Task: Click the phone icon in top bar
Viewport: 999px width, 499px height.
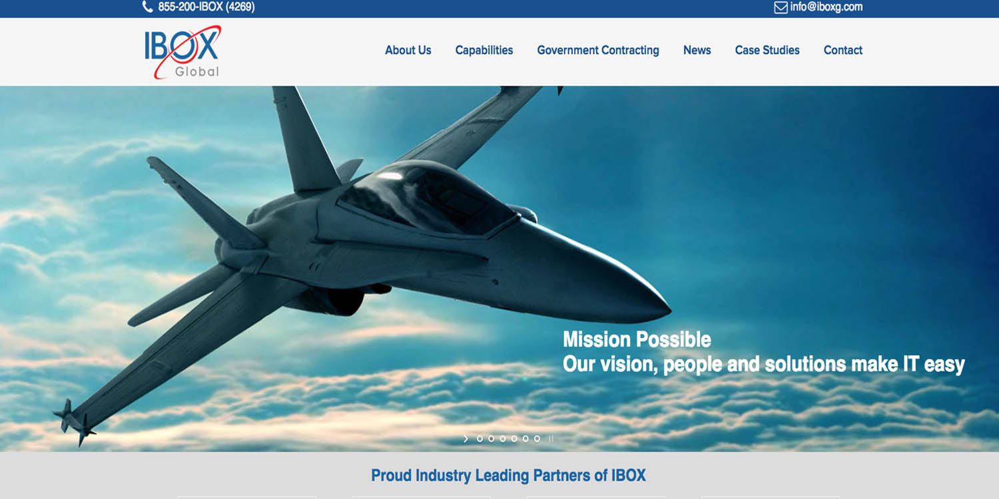Action: click(x=147, y=7)
